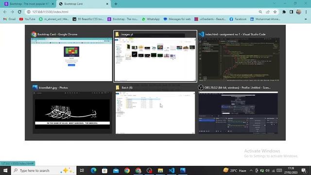311x175 pixels.
Task: Open the uiGradients bookmark
Action: [x=210, y=19]
